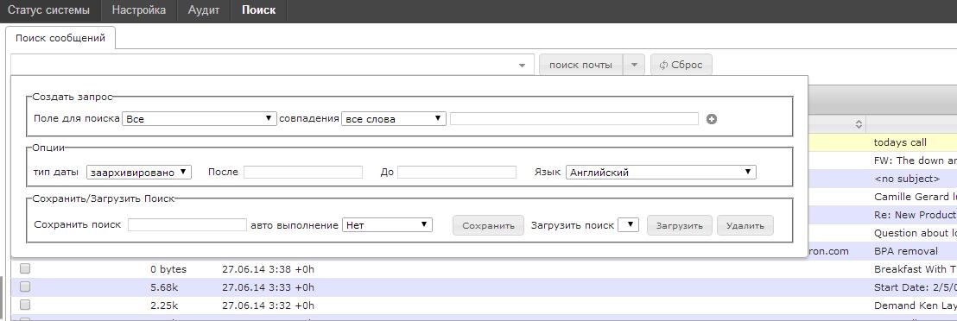Open the тип даты dropdown

(x=139, y=173)
